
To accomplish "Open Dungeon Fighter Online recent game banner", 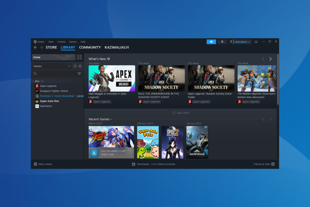I will 111,137.
